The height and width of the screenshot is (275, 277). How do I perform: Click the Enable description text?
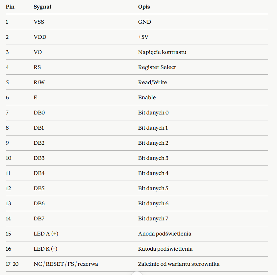[147, 97]
